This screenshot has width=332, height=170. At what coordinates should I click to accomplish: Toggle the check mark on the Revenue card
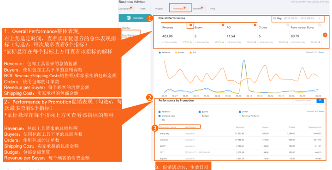coord(190,25)
